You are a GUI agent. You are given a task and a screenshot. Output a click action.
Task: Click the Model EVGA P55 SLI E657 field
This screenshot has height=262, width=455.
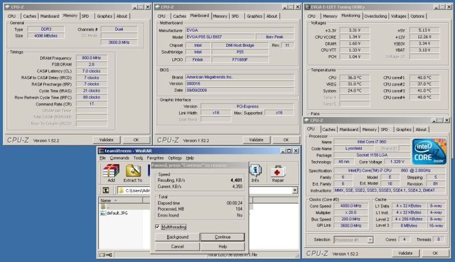click(x=220, y=37)
